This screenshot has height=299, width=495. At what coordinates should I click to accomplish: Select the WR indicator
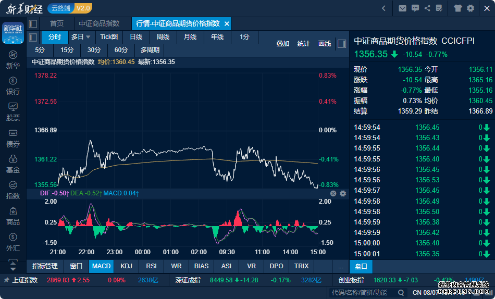[x=176, y=266]
